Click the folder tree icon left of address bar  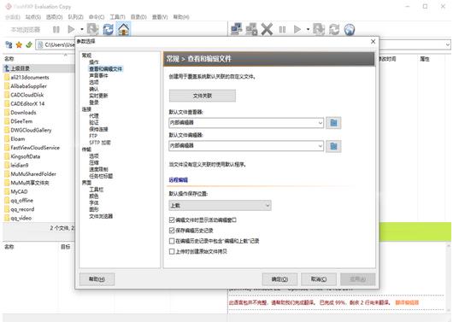tap(9, 44)
